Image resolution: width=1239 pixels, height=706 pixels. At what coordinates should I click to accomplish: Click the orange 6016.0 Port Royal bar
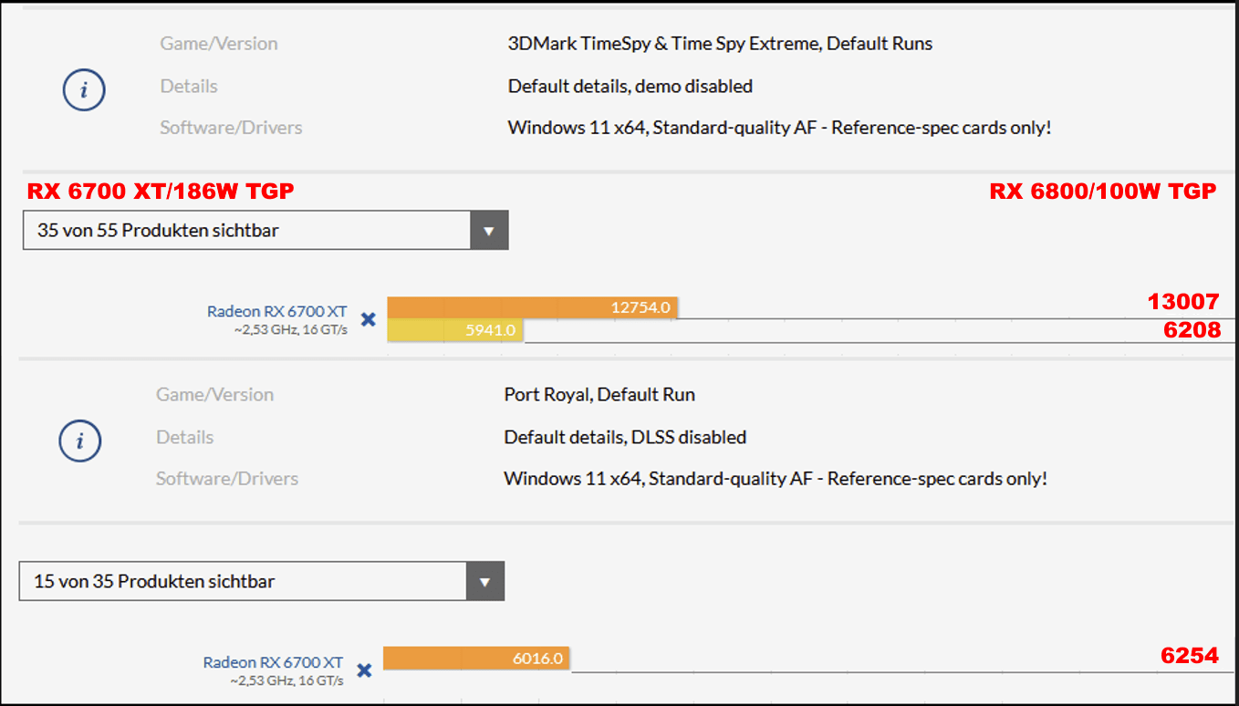(x=476, y=658)
